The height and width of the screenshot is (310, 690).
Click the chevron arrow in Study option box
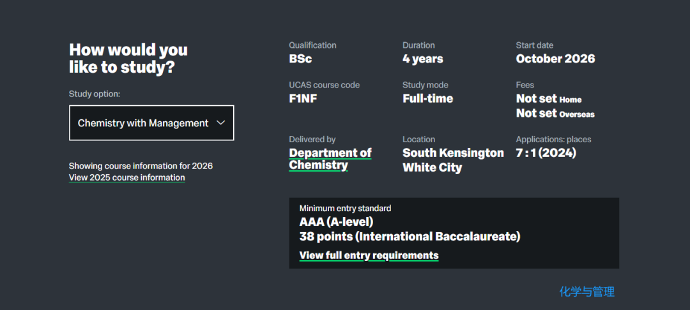(x=221, y=122)
